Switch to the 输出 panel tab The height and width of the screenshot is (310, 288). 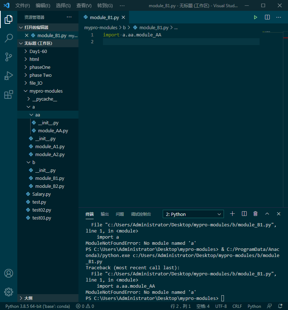(x=105, y=214)
